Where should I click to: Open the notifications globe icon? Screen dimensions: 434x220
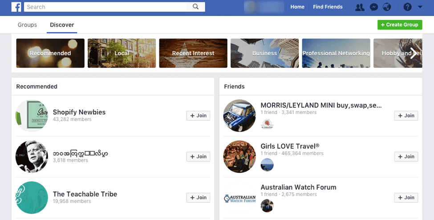[387, 7]
